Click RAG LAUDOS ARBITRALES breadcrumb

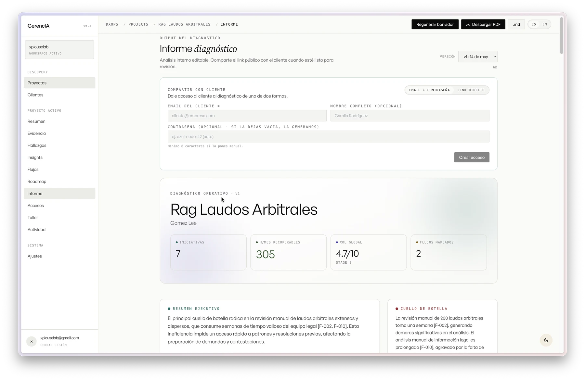point(185,24)
